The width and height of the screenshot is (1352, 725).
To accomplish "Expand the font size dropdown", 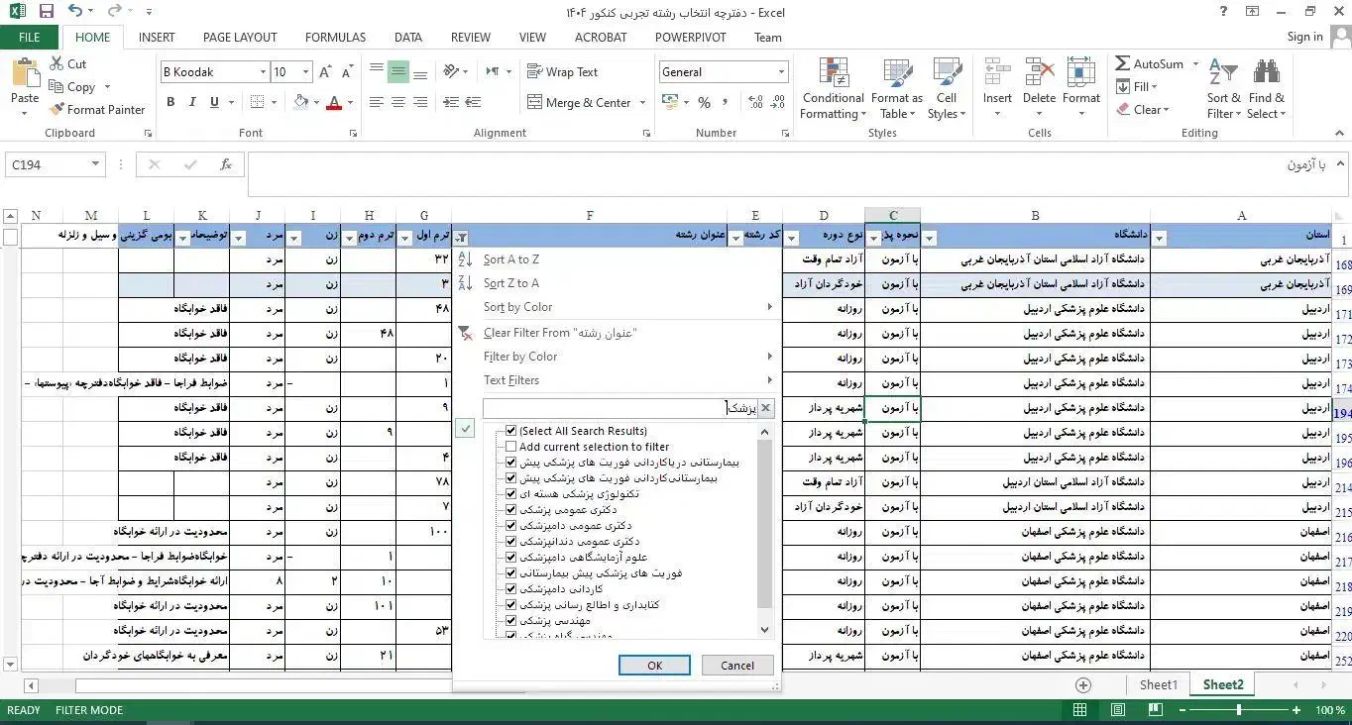I will (x=304, y=72).
